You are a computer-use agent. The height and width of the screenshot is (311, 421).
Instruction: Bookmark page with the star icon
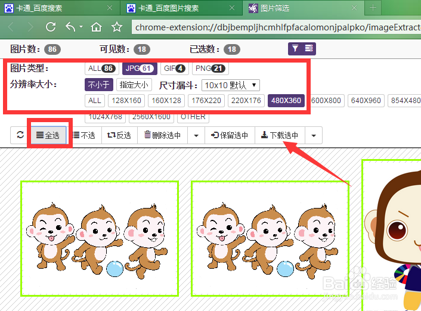tap(117, 27)
